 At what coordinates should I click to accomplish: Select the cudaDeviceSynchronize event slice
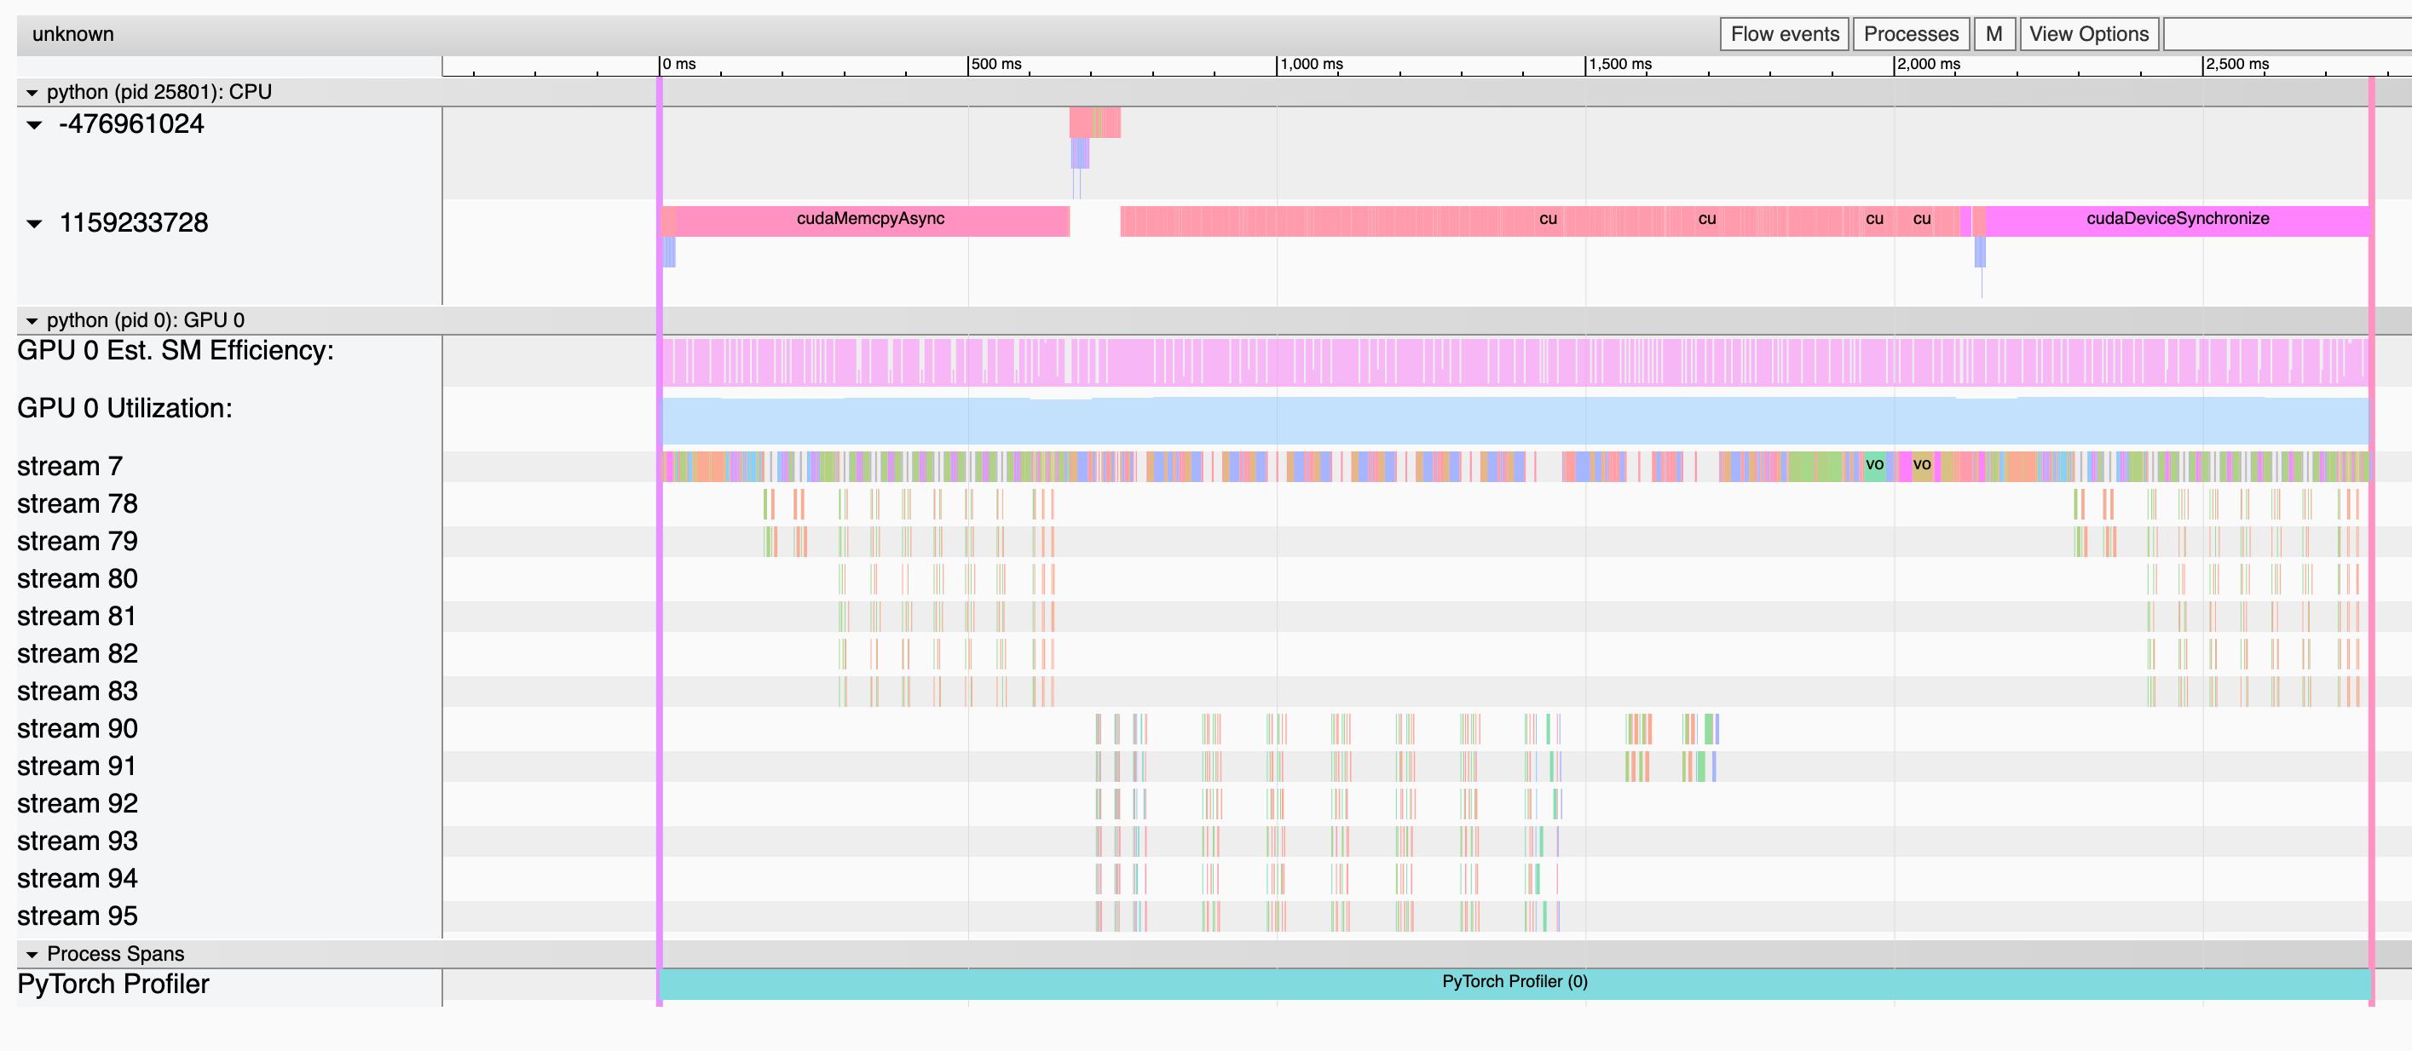2177,220
